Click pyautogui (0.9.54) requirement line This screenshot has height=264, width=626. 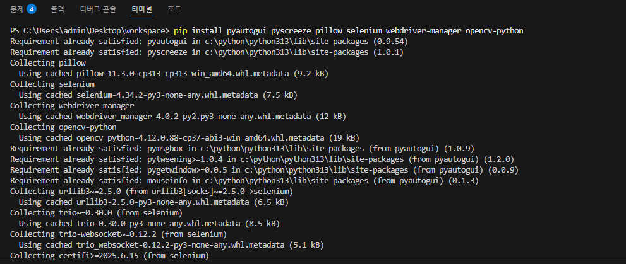click(209, 42)
